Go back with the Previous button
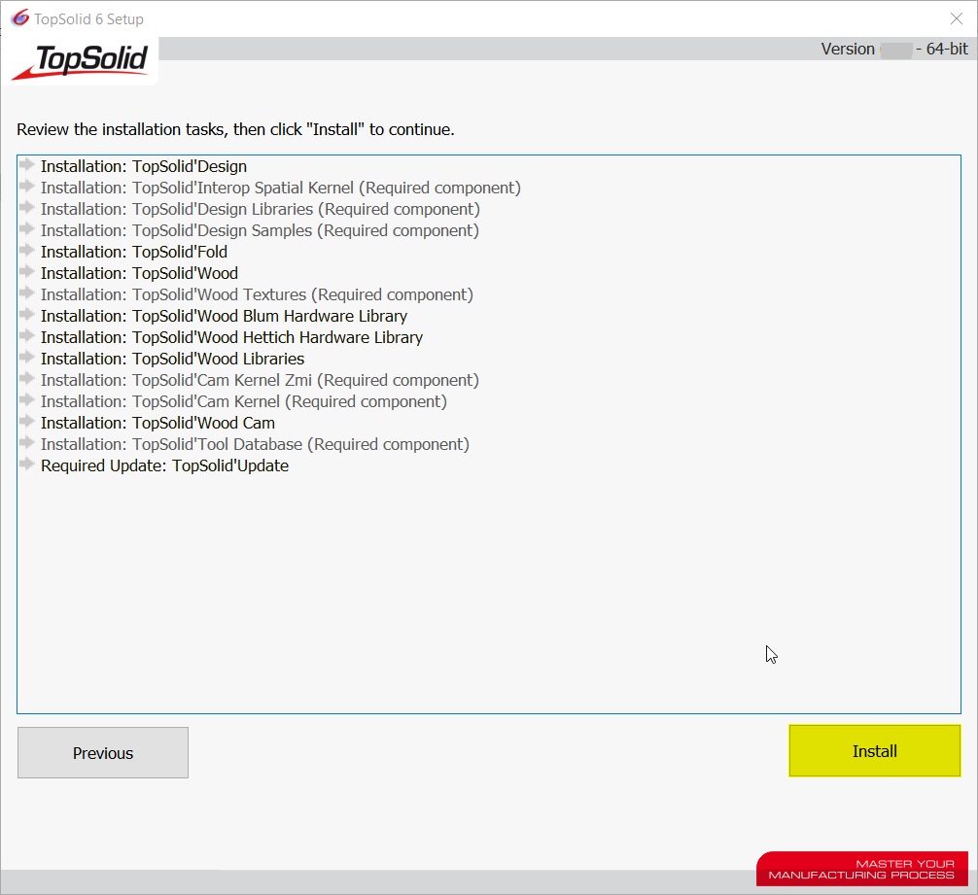 coord(103,753)
